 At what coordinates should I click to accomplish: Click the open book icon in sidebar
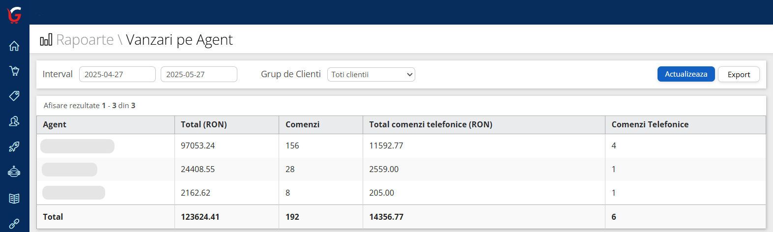pyautogui.click(x=14, y=198)
